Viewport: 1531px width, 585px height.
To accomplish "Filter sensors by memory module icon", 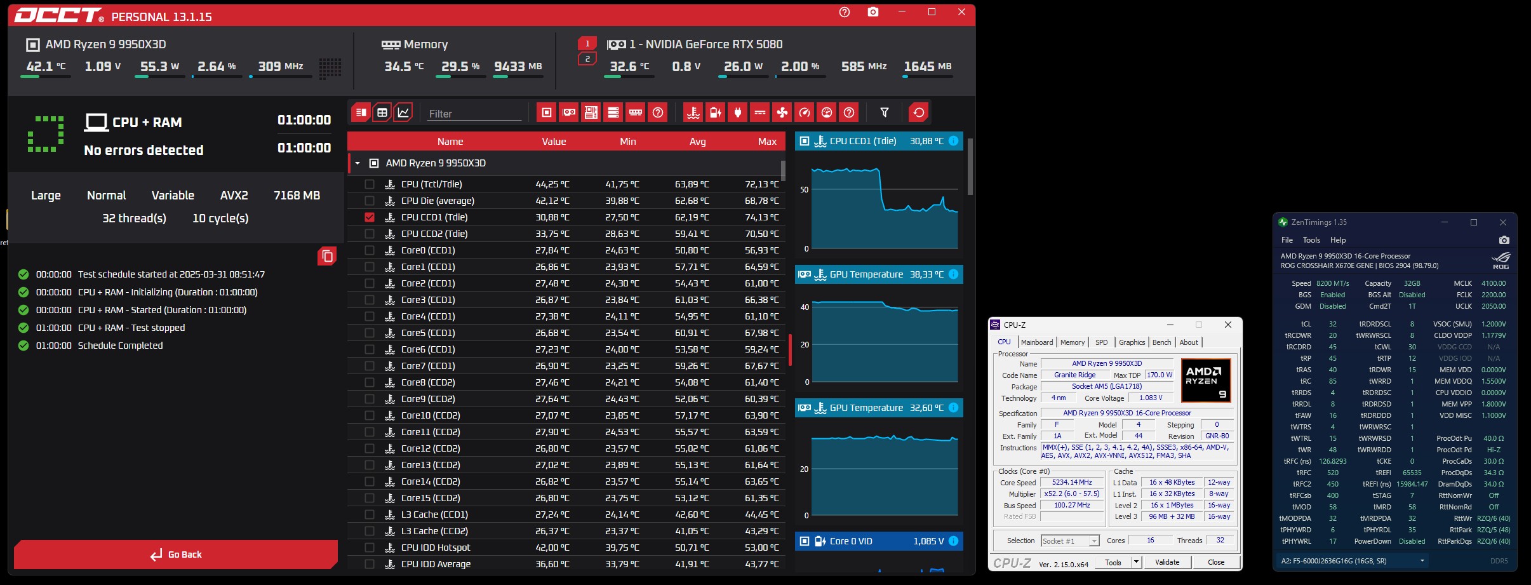I will 636,112.
